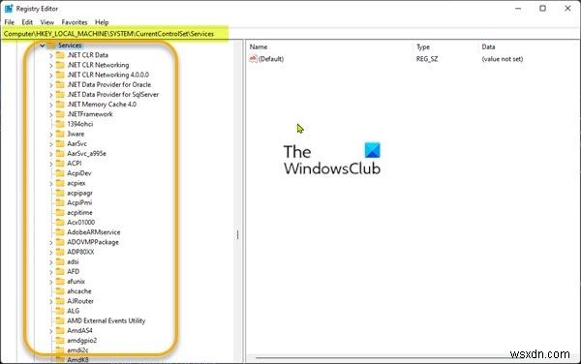581x364 pixels.
Task: Expand the .NET Data Provider for Oracle key
Action: (x=51, y=85)
